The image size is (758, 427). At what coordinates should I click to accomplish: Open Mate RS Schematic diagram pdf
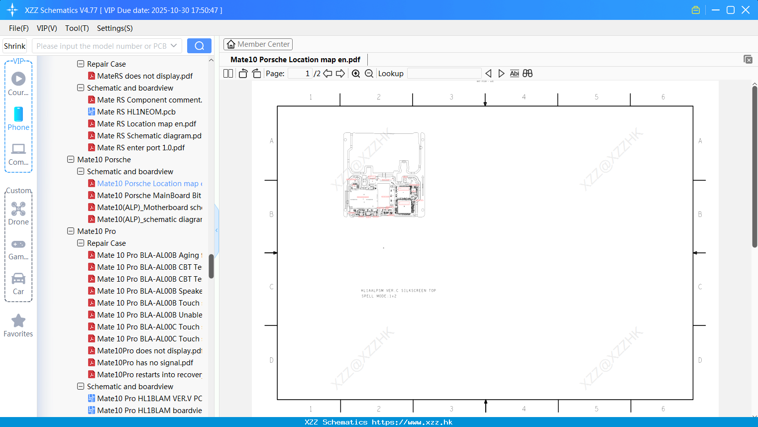145,136
